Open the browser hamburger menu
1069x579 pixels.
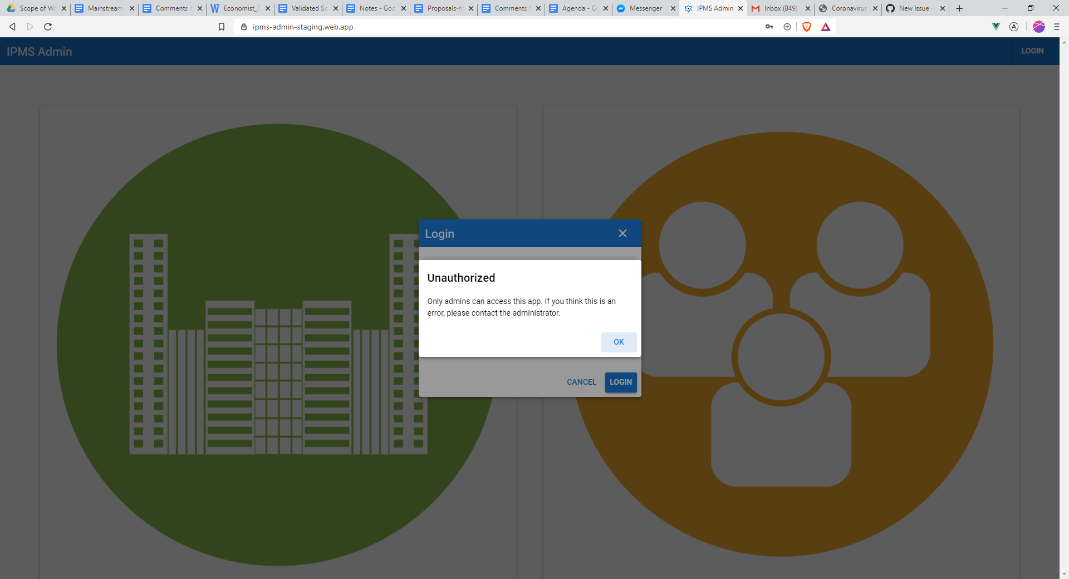pyautogui.click(x=1057, y=27)
